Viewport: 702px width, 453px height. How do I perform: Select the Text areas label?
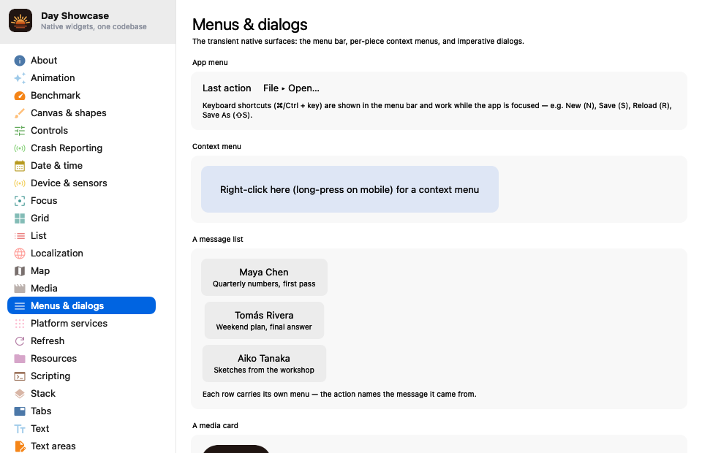53,446
